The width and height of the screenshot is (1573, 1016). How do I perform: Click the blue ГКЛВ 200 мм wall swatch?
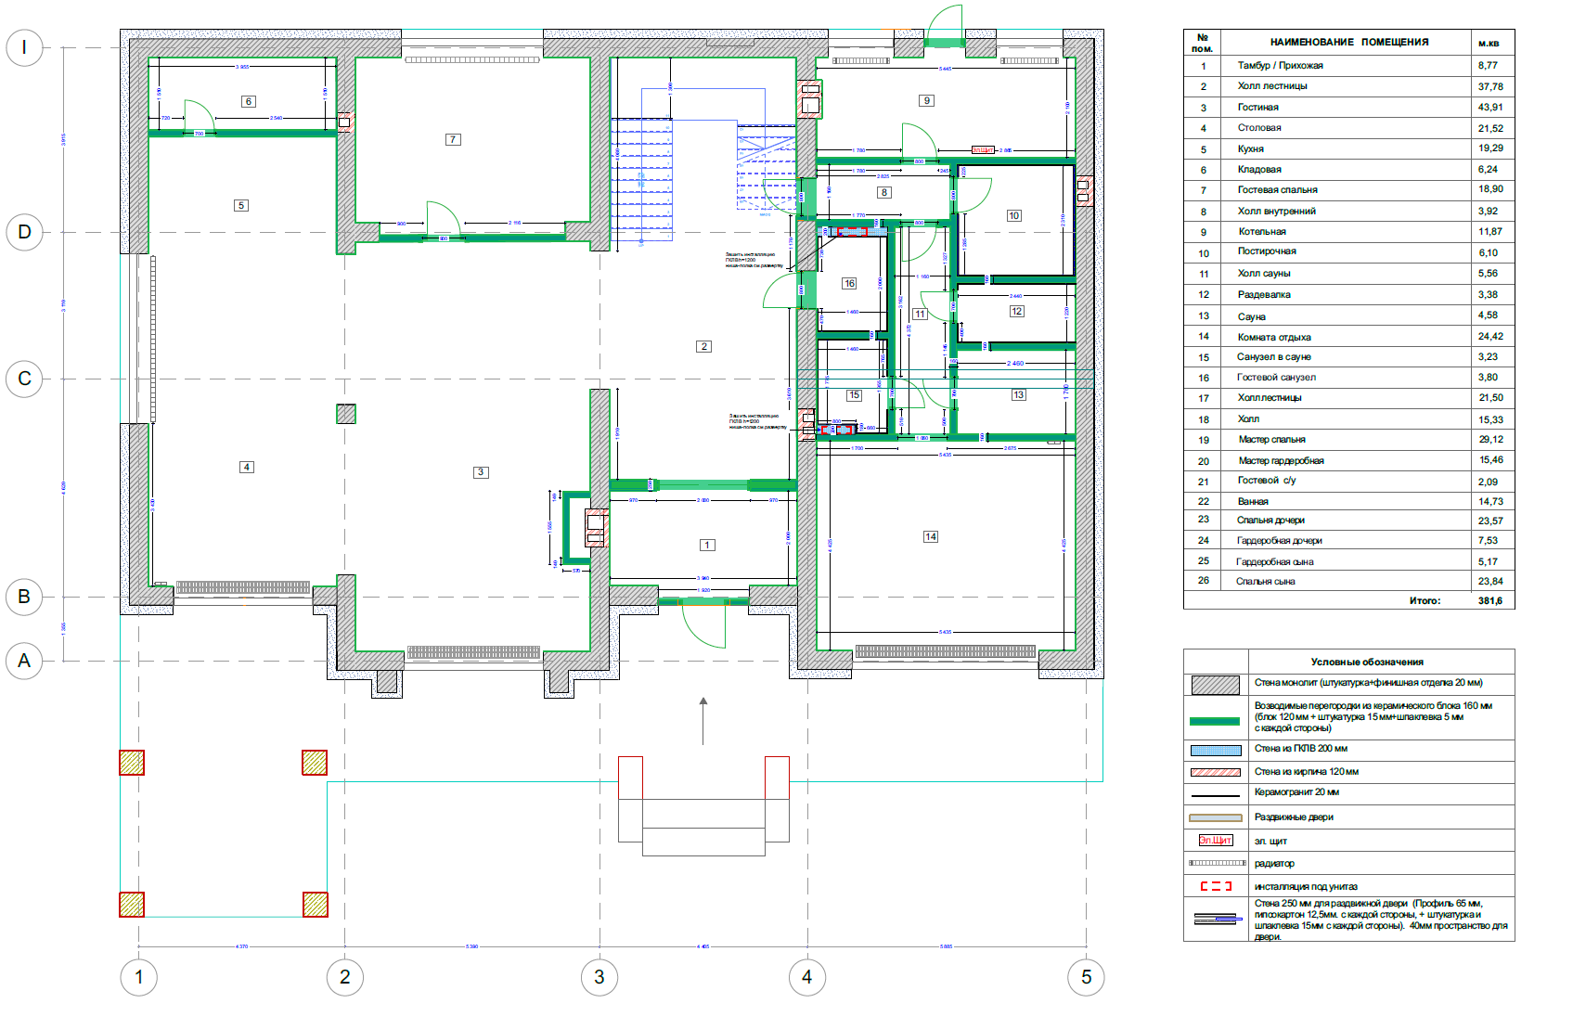pyautogui.click(x=1215, y=750)
